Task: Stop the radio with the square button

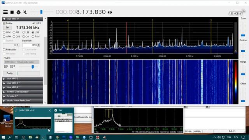Action: (12, 12)
